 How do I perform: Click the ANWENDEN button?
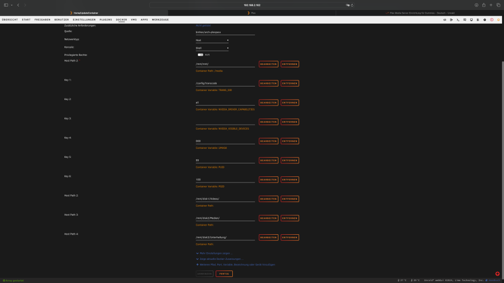(x=205, y=274)
